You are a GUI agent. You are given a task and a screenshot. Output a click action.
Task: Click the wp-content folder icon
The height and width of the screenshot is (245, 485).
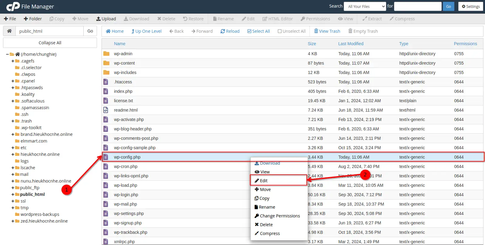tap(106, 63)
